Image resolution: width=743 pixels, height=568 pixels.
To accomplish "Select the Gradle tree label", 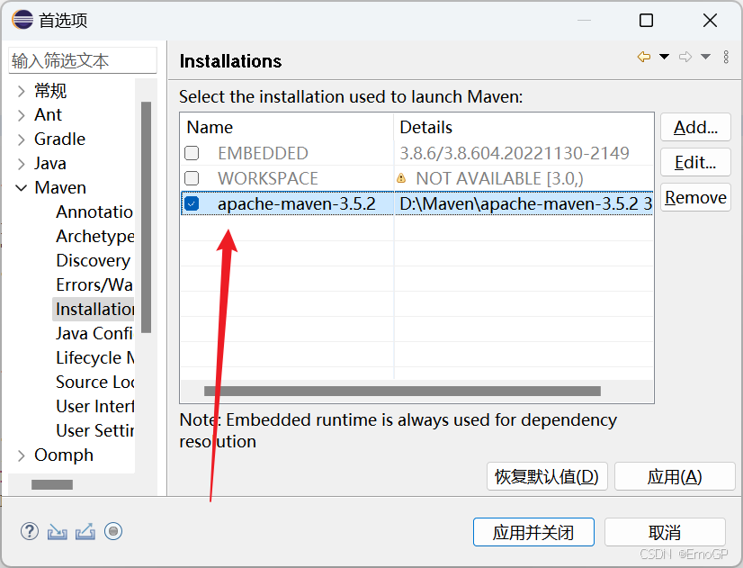I will pyautogui.click(x=59, y=140).
